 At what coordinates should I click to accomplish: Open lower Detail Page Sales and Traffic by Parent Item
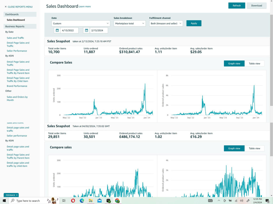click(x=18, y=156)
